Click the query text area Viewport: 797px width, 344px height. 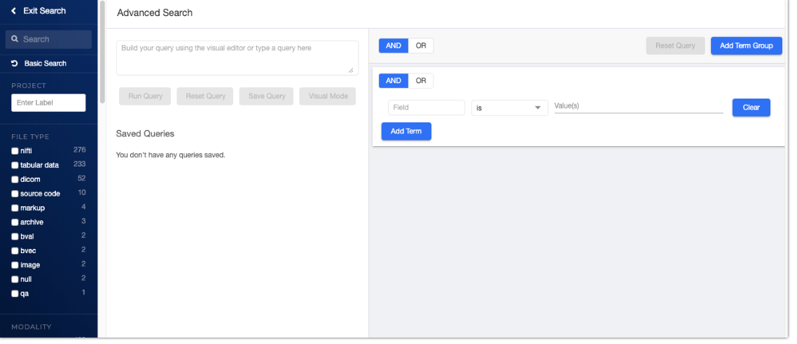tap(237, 58)
